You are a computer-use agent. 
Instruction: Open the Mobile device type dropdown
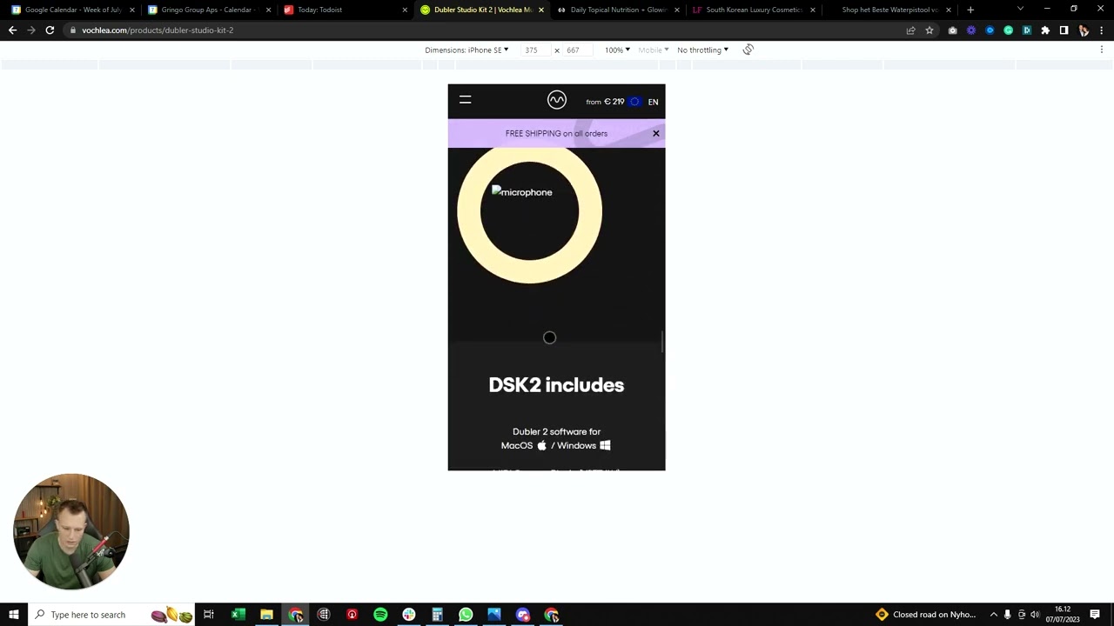point(654,50)
